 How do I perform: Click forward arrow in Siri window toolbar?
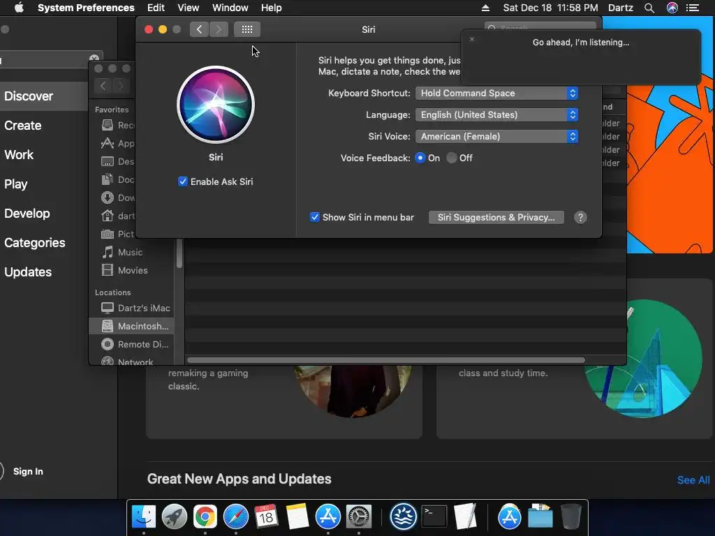click(219, 29)
